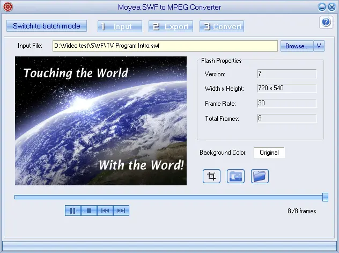
Task: Open help via question mark icon
Action: click(326, 22)
